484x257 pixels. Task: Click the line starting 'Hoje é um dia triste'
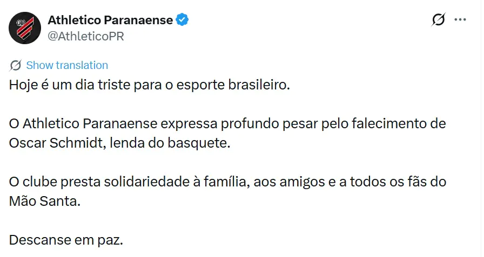150,86
